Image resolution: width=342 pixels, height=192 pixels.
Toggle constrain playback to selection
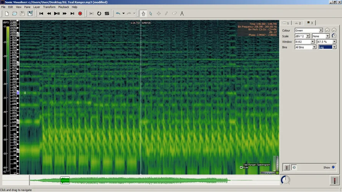click(x=91, y=13)
